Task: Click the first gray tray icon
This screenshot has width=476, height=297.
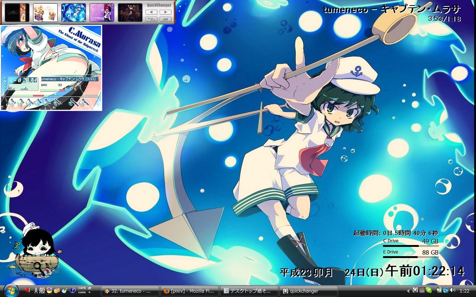Action: [415, 290]
